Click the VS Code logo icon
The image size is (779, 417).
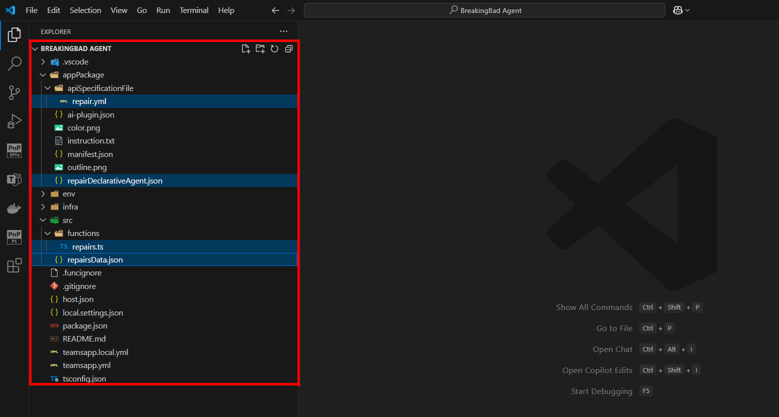coord(10,10)
